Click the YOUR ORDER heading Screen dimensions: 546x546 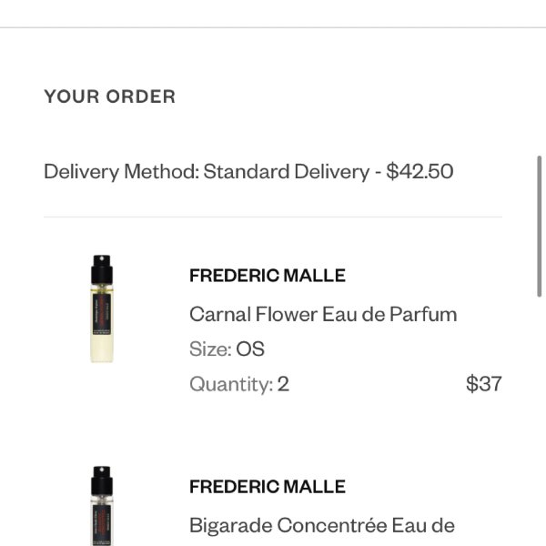[x=110, y=96]
